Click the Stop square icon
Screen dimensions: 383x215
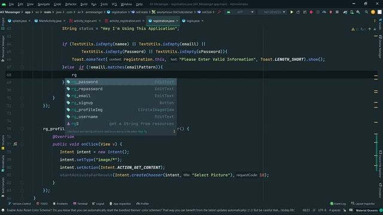(x=337, y=12)
